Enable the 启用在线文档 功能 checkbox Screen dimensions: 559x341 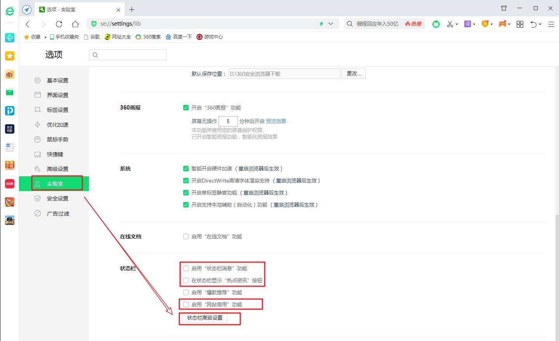click(x=186, y=236)
